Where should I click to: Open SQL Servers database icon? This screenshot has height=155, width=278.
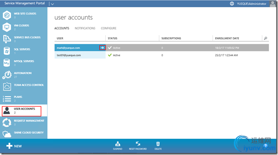coord(7,51)
